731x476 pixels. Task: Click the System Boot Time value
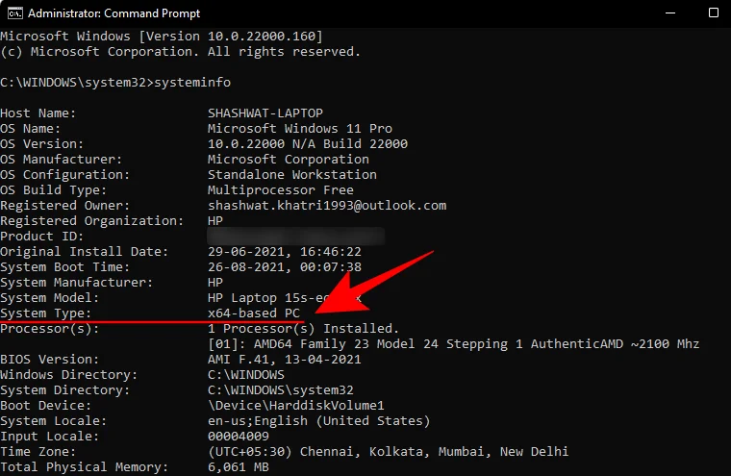click(285, 267)
